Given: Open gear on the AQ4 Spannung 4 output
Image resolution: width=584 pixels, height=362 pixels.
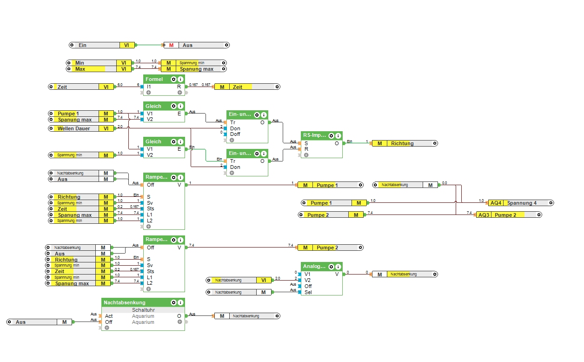Looking at the screenshot, I should click(551, 203).
